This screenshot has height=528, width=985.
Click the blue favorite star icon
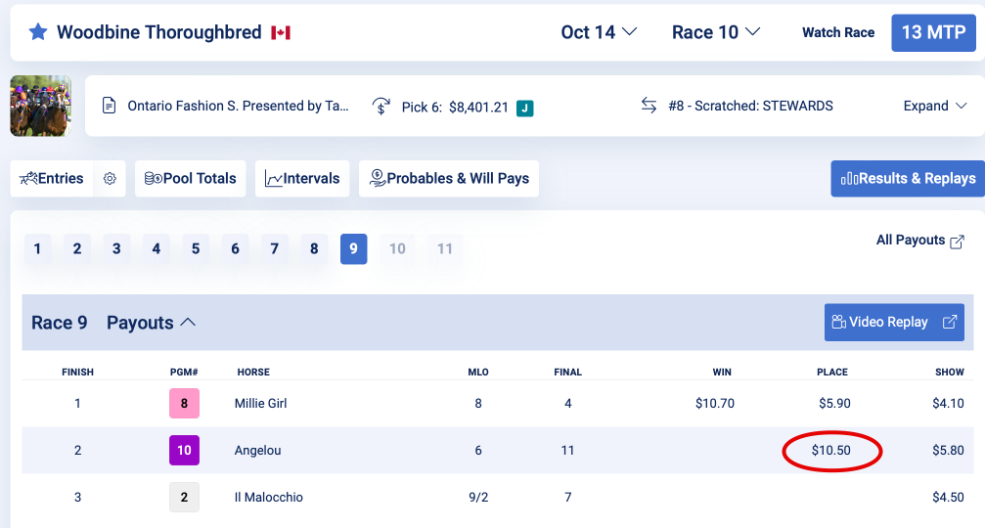coord(38,32)
